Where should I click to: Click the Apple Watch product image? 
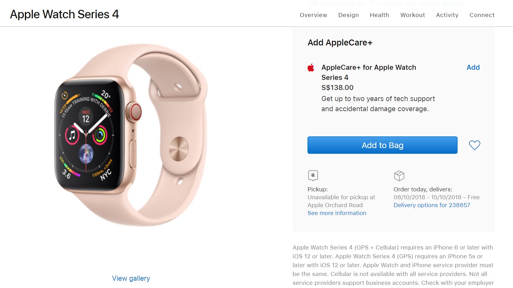(x=130, y=135)
